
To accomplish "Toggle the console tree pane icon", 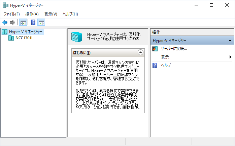I will 23,23.
